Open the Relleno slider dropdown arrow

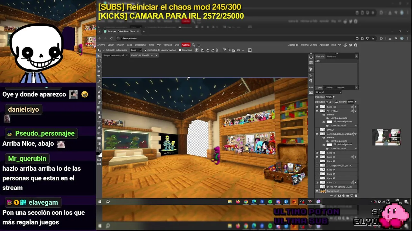(355, 102)
